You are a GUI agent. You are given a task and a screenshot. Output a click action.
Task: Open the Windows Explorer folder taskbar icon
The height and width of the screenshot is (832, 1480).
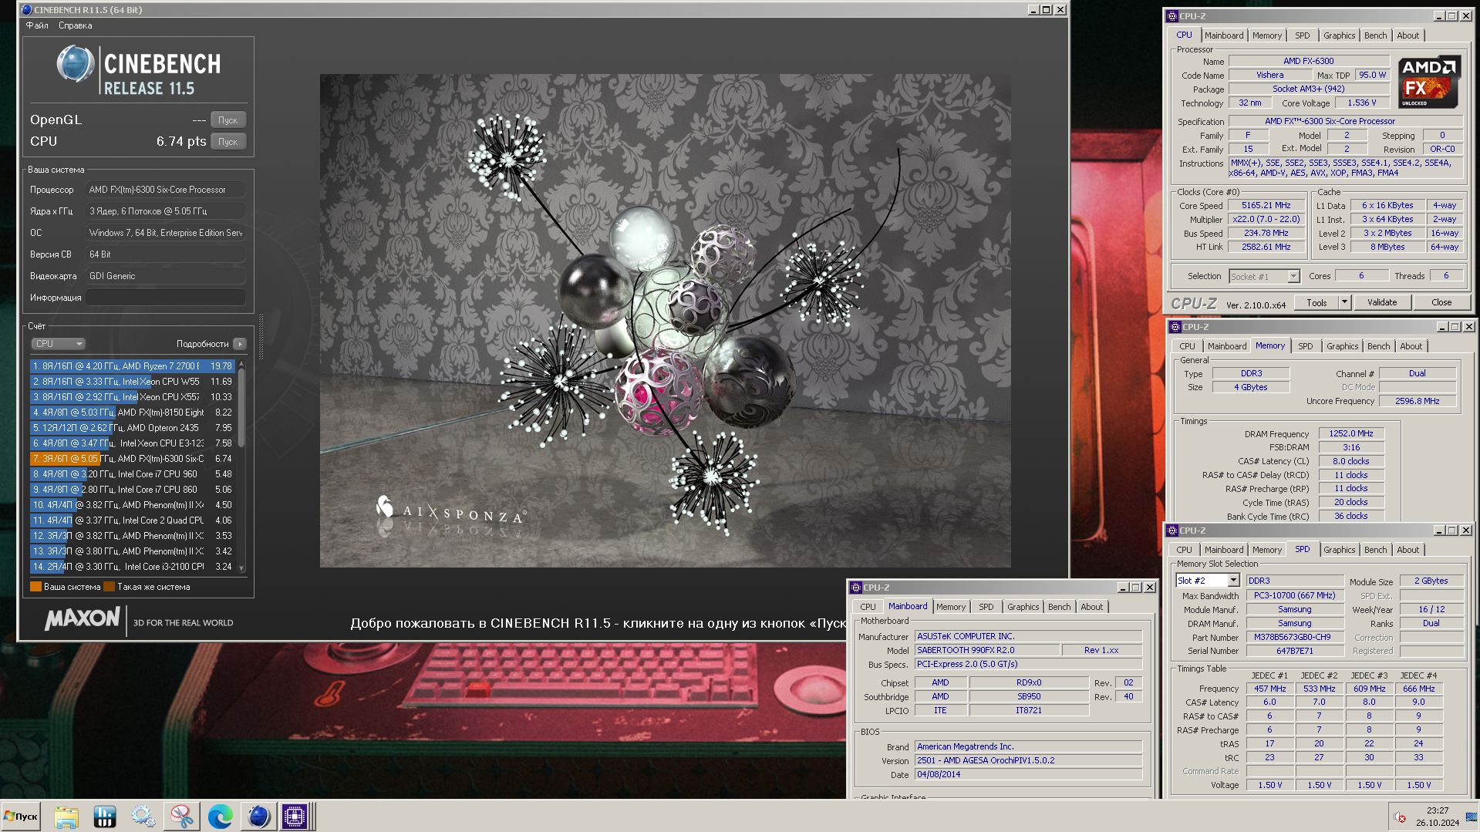(x=66, y=817)
